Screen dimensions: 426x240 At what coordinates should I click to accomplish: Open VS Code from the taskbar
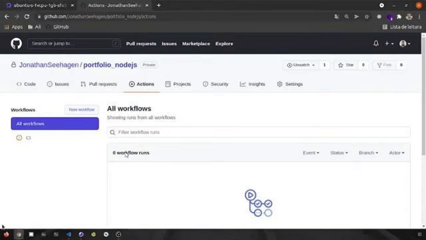point(69,234)
